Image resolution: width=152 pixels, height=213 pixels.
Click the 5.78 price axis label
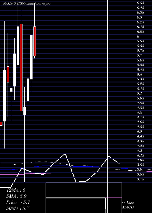(x=140, y=51)
